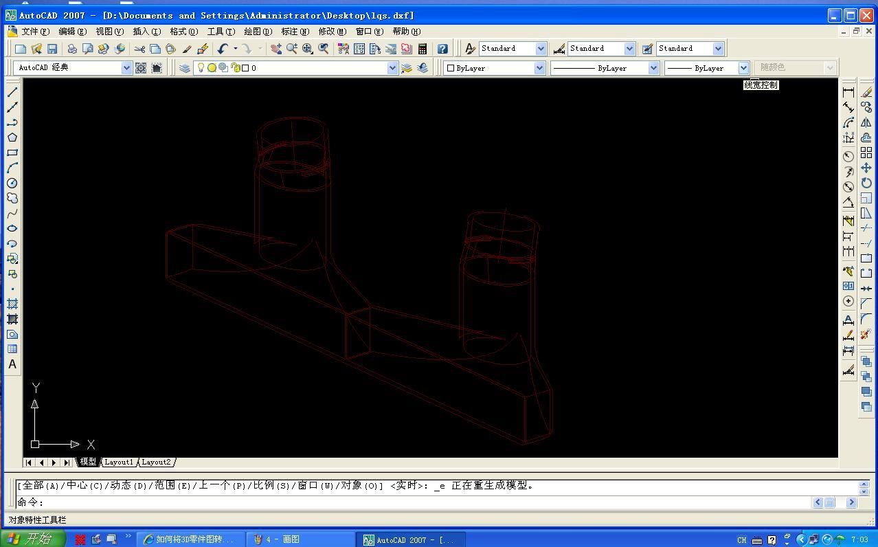
Task: Open the 4 - 画图 taskbar window
Action: (300, 539)
